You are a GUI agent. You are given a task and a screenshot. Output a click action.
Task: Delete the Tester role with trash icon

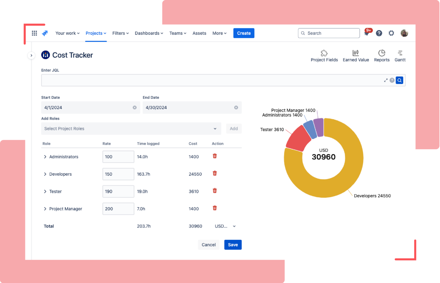tap(215, 190)
